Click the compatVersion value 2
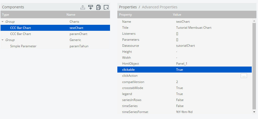 tap(177, 82)
